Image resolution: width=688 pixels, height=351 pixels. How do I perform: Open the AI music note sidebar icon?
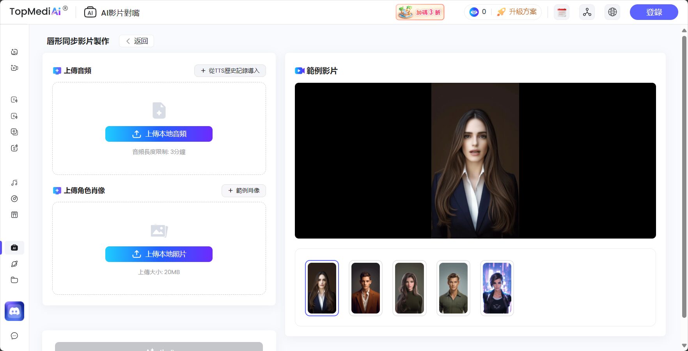pos(14,183)
